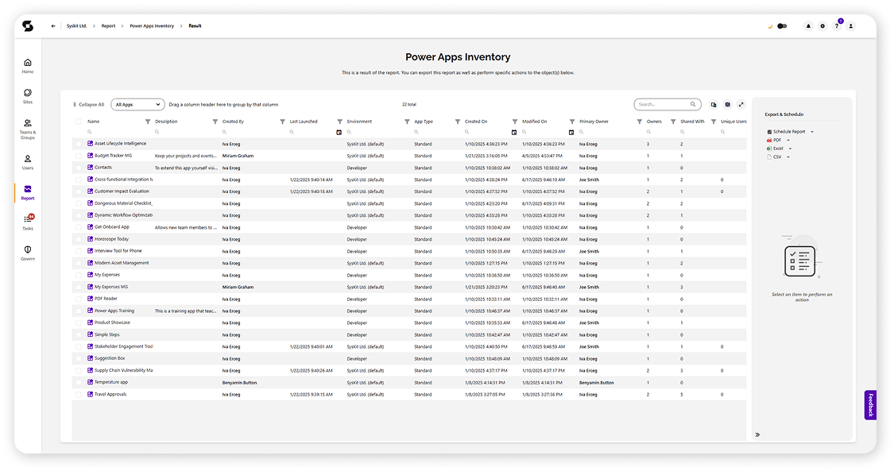Expand the Excel export dropdown arrow
Screen dimensions: 894x471
pos(790,149)
